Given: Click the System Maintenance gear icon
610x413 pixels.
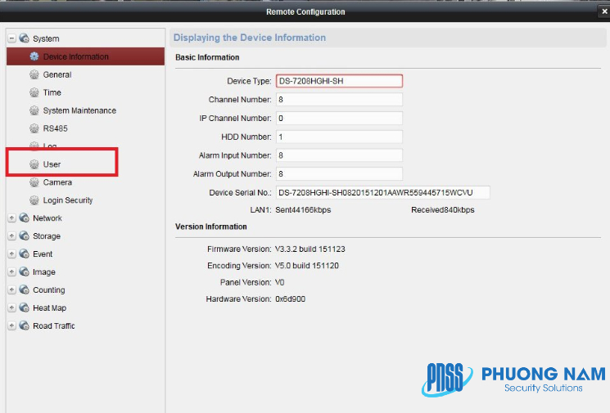Looking at the screenshot, I should tap(34, 110).
